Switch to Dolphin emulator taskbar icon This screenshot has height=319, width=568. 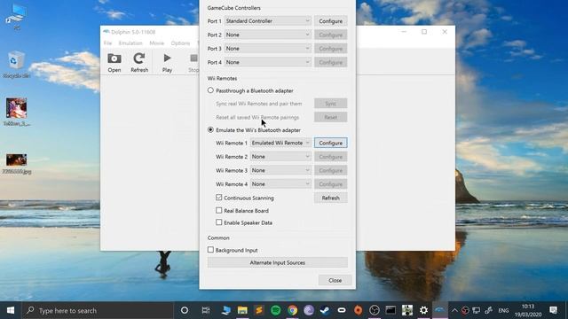pos(440,310)
